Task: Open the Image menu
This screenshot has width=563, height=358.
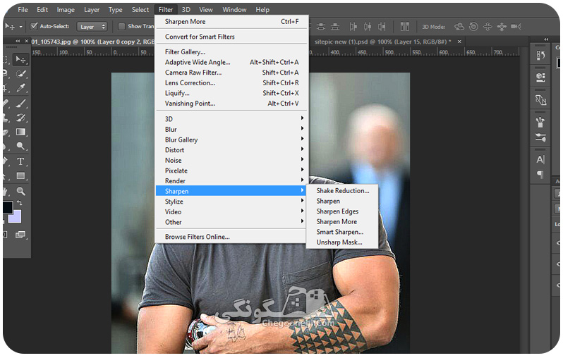Action: (x=66, y=10)
